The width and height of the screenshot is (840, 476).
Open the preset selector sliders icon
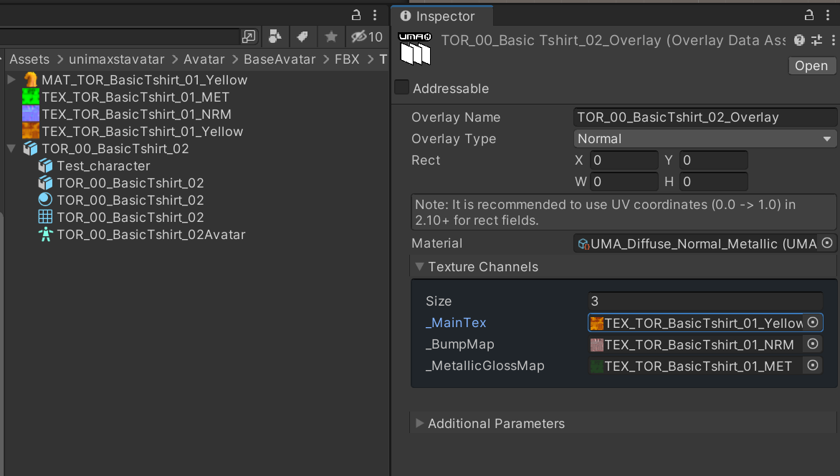tap(816, 40)
